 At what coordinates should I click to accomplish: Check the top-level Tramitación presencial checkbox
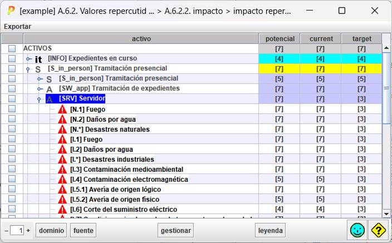click(12, 69)
